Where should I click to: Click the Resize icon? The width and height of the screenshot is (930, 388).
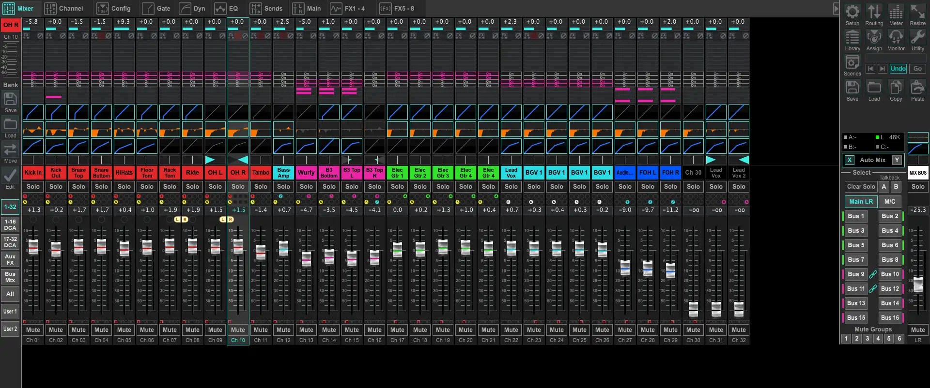[x=917, y=12]
